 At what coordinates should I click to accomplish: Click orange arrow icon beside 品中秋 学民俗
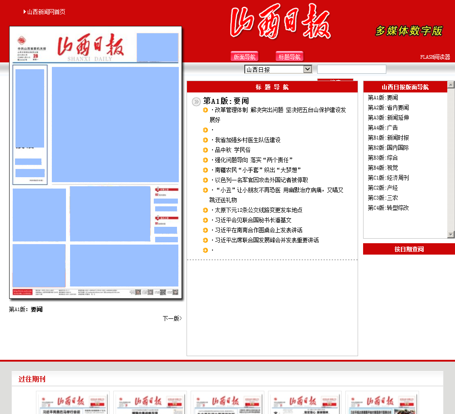coord(206,150)
